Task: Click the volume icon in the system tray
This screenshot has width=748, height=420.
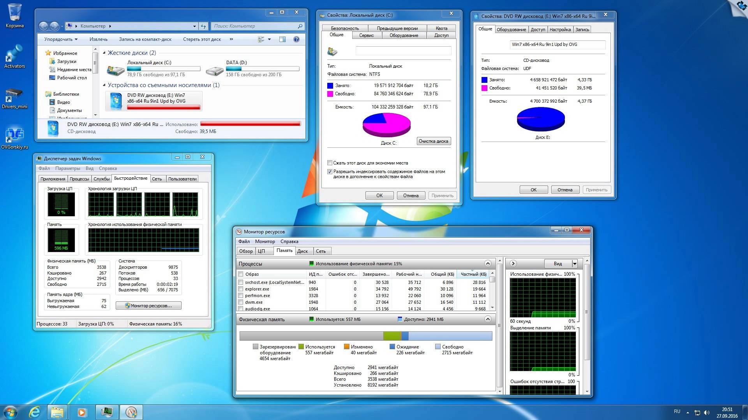Action: (x=707, y=411)
